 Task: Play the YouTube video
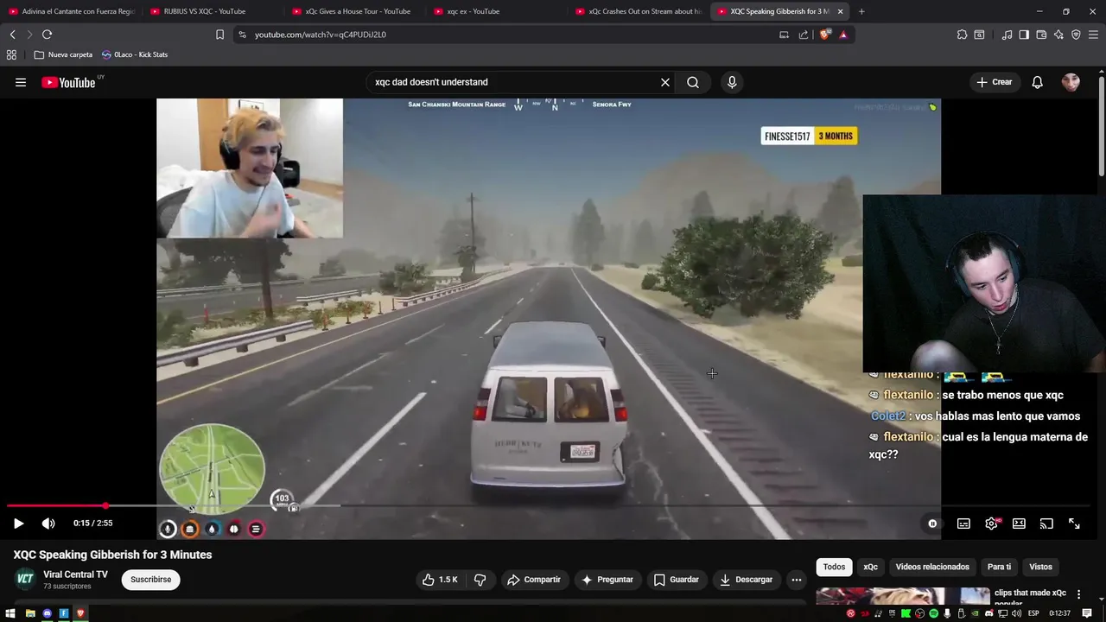click(18, 523)
